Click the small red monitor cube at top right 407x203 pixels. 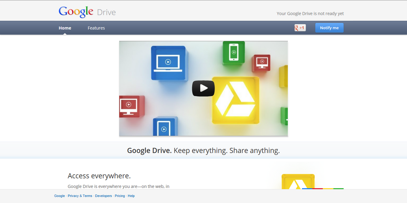(261, 63)
